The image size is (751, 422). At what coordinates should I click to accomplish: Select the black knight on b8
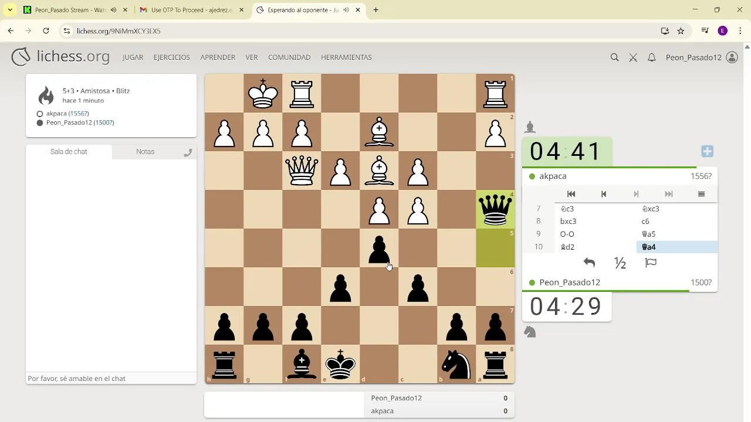(x=456, y=364)
